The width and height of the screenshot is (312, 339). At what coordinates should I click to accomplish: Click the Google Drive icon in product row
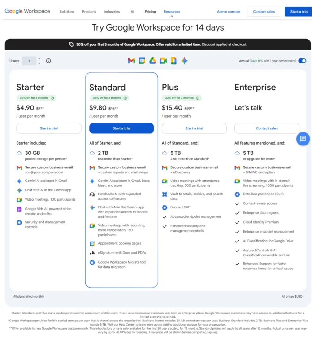point(152,61)
